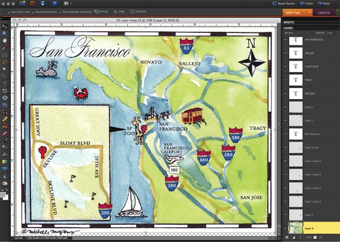
Task: Click the foreground color swatch
Action: pos(3,194)
